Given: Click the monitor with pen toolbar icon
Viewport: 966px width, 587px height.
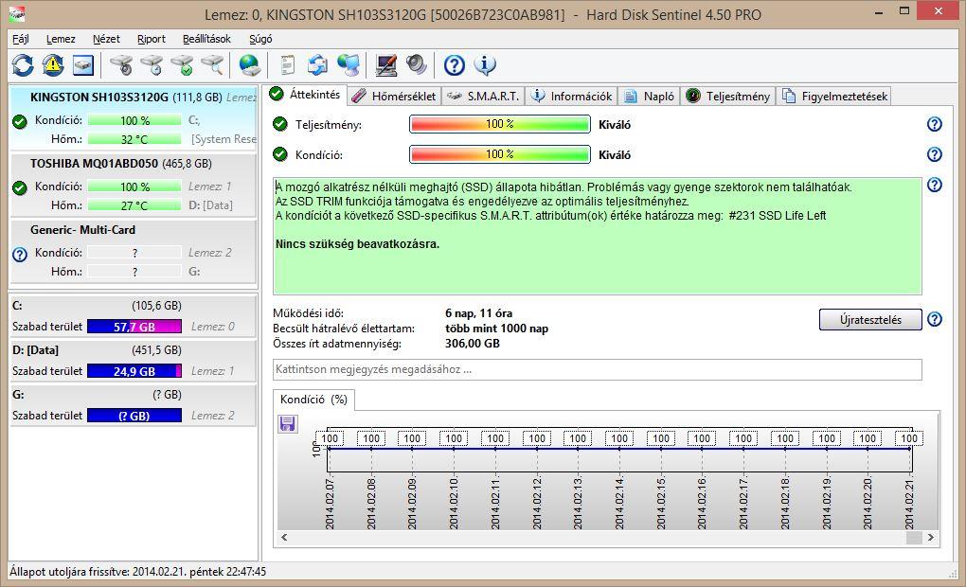Looking at the screenshot, I should (x=385, y=65).
